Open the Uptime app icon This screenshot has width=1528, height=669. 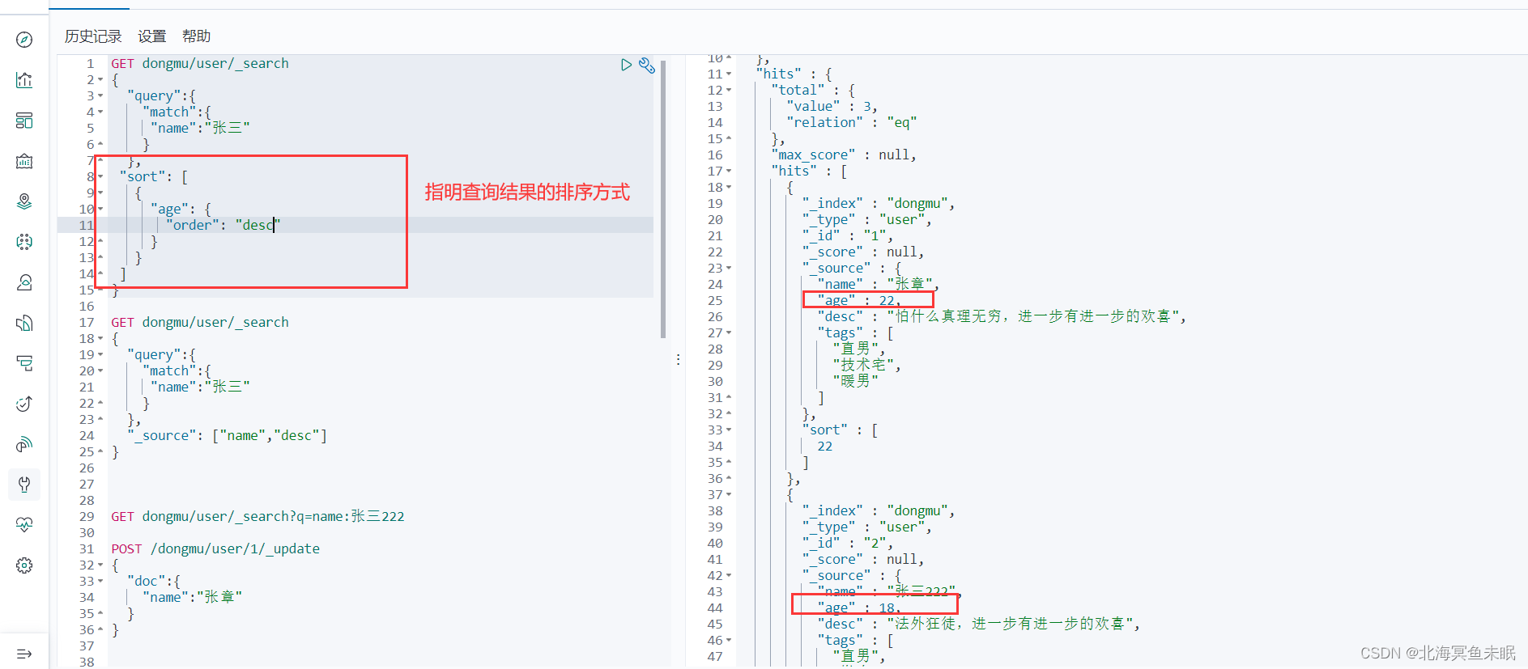coord(24,404)
